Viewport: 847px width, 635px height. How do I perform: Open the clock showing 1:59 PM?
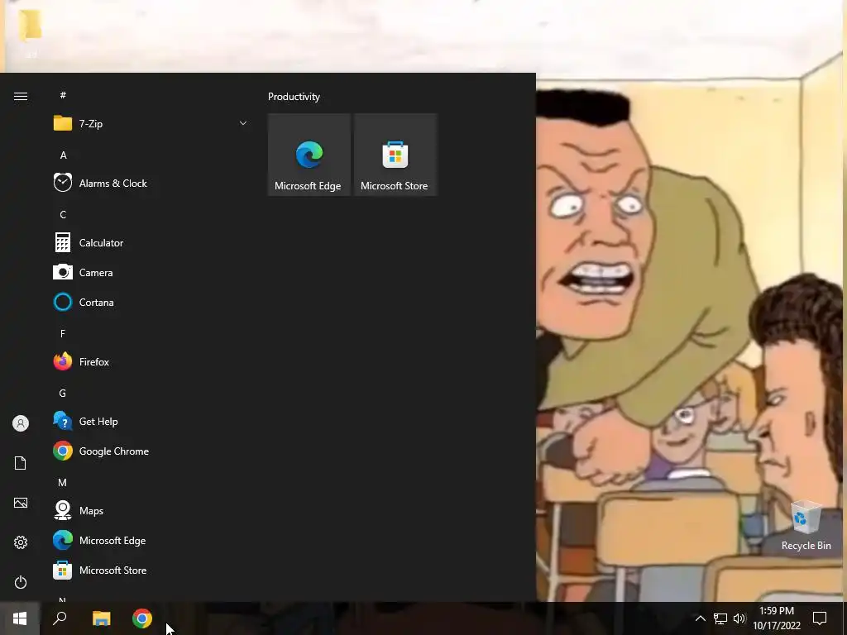(777, 618)
